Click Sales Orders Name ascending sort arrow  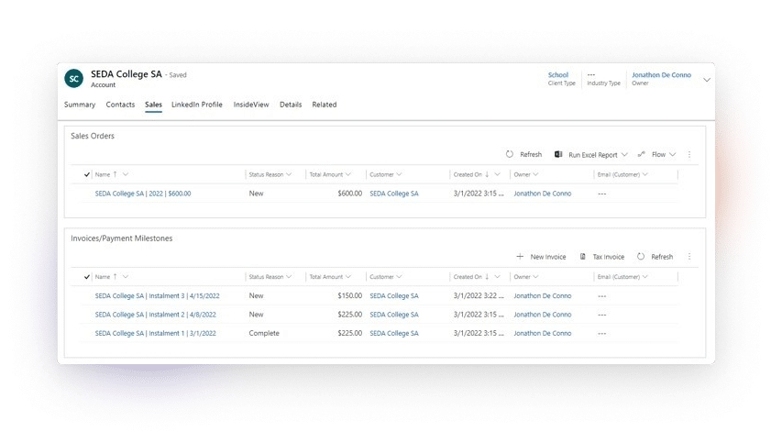pyautogui.click(x=116, y=174)
